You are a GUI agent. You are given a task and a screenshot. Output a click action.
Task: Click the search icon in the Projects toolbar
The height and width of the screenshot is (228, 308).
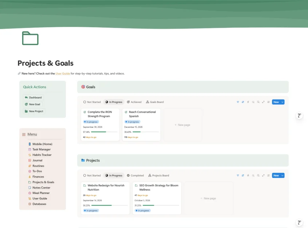(x=258, y=175)
